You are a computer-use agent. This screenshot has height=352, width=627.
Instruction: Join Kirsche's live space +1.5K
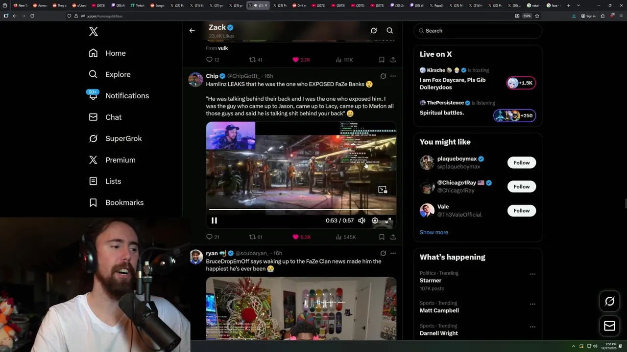[521, 83]
